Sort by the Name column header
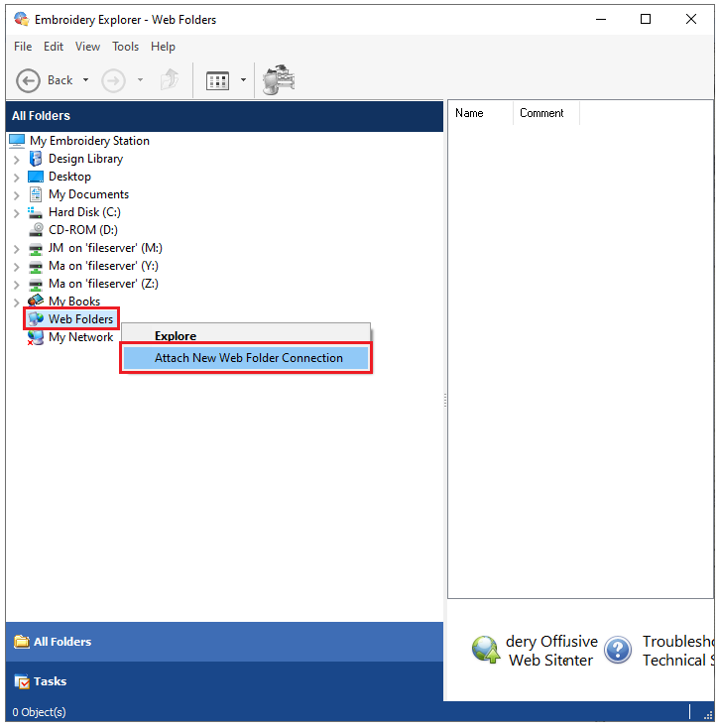 [480, 113]
